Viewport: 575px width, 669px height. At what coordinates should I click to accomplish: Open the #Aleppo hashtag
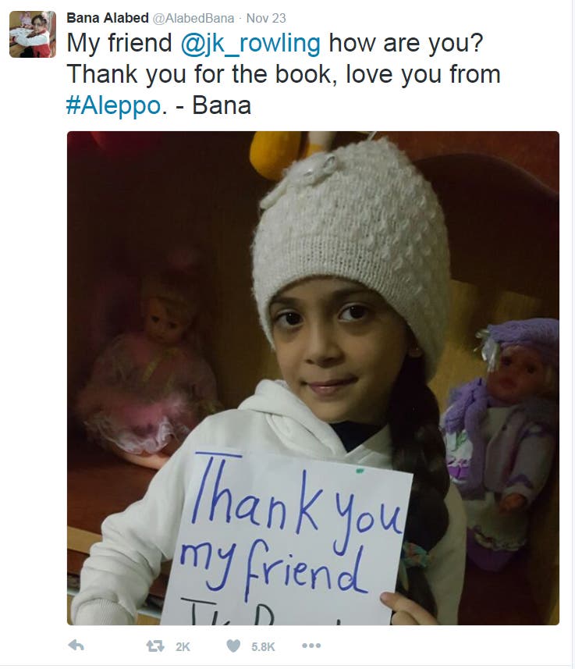click(x=113, y=105)
